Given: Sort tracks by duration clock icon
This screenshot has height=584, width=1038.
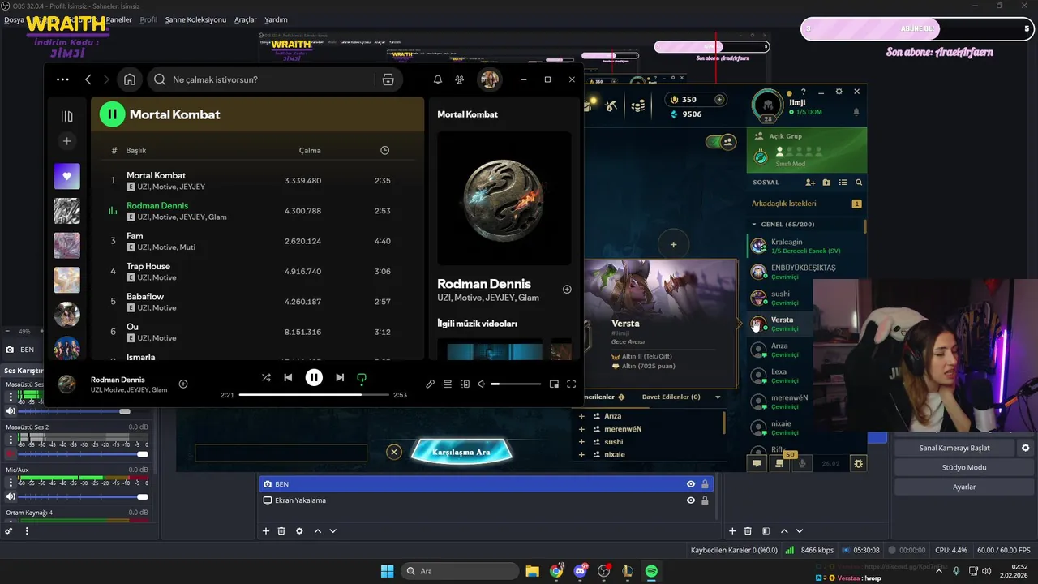Looking at the screenshot, I should point(384,150).
